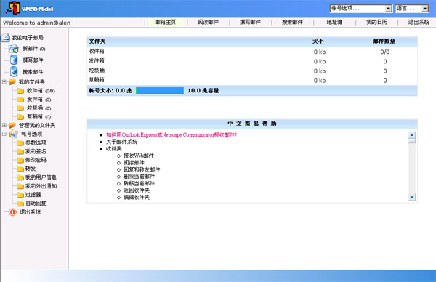Switch to the 邮箱主页 tab
Screen dimensions: 436x282
166,23
